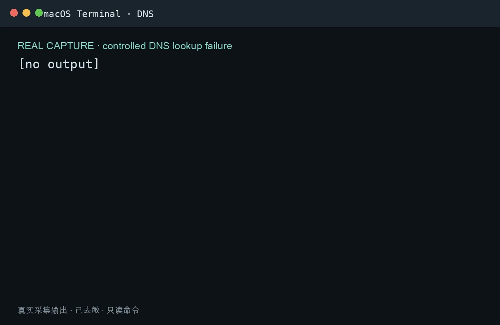Click the "DNS" label in title bar
This screenshot has height=325, width=500.
pyautogui.click(x=145, y=14)
